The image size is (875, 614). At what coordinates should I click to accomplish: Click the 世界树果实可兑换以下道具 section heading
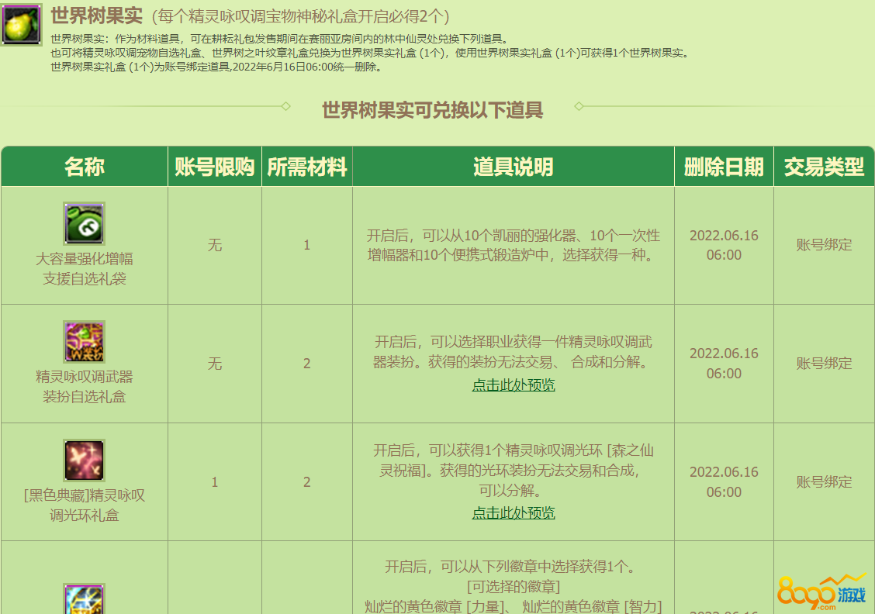click(x=433, y=110)
